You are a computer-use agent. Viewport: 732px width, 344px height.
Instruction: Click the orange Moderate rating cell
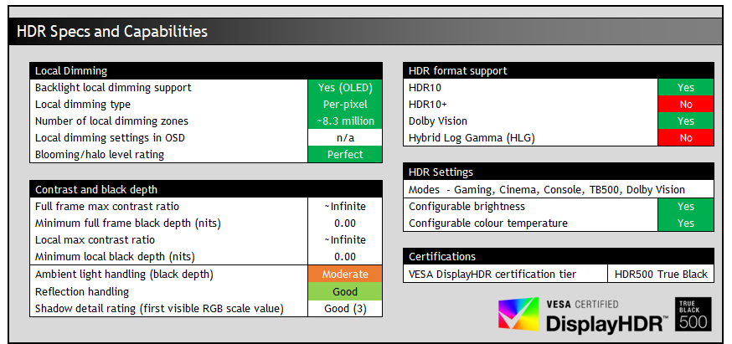345,275
